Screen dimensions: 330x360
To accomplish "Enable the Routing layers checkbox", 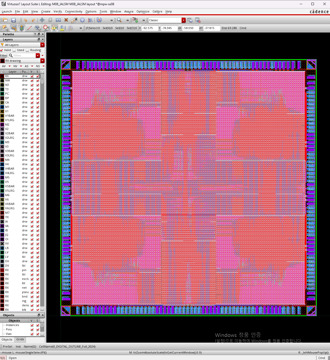I will click(27, 50).
